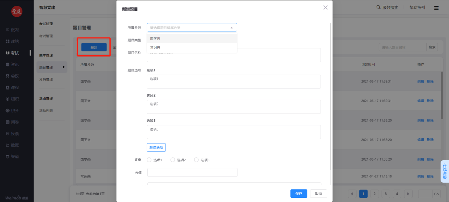
Task: Open 分类管理 in the submenu
Action: 46,79
